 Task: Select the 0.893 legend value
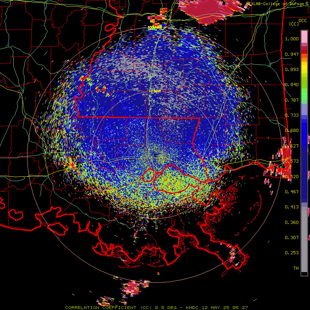pos(292,69)
